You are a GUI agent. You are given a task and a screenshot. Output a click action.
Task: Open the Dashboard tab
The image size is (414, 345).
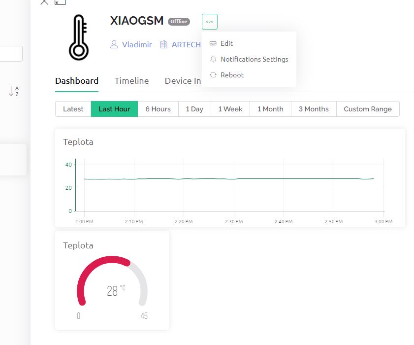[77, 81]
